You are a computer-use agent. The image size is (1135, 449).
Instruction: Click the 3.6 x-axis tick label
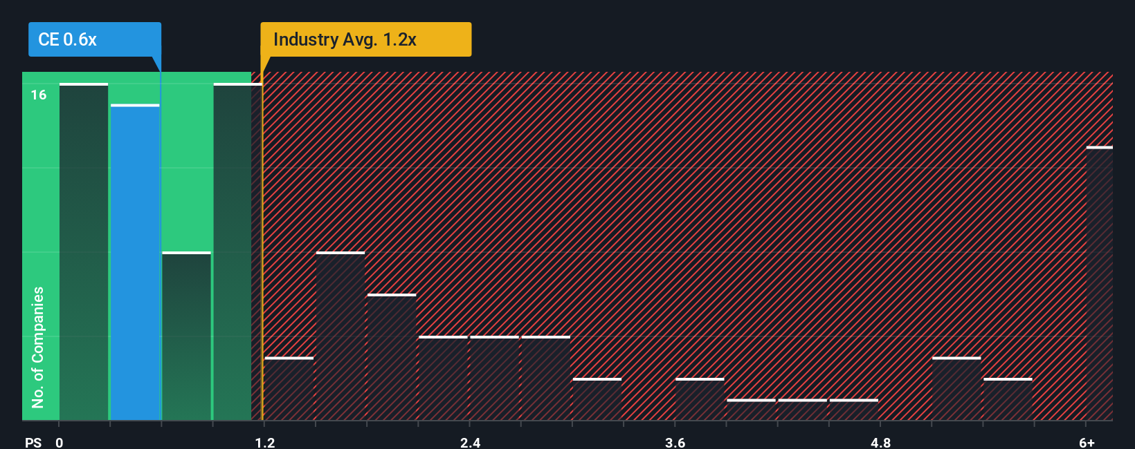[x=675, y=442]
